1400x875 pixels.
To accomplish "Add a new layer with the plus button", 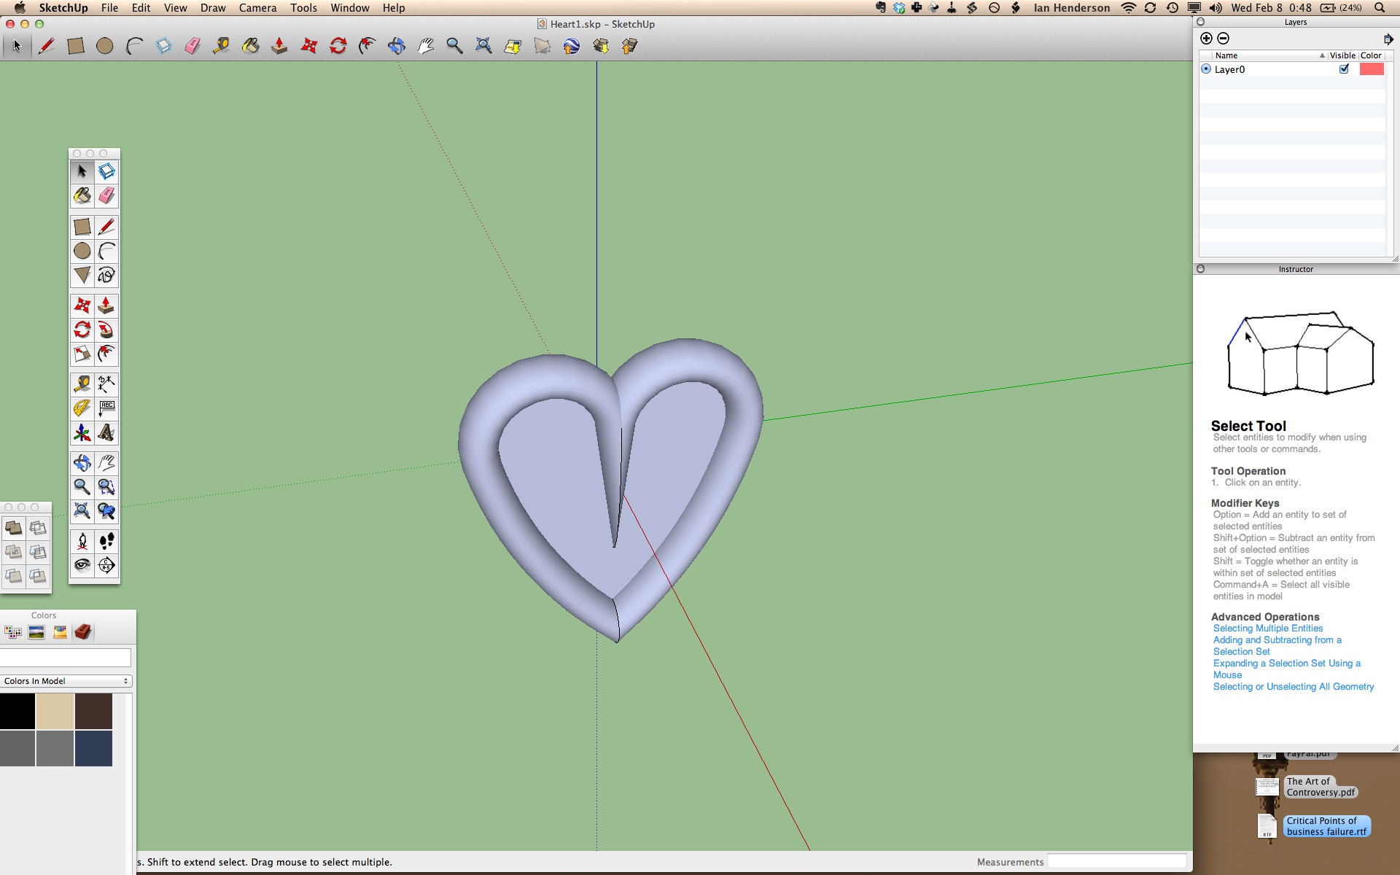I will click(1206, 39).
